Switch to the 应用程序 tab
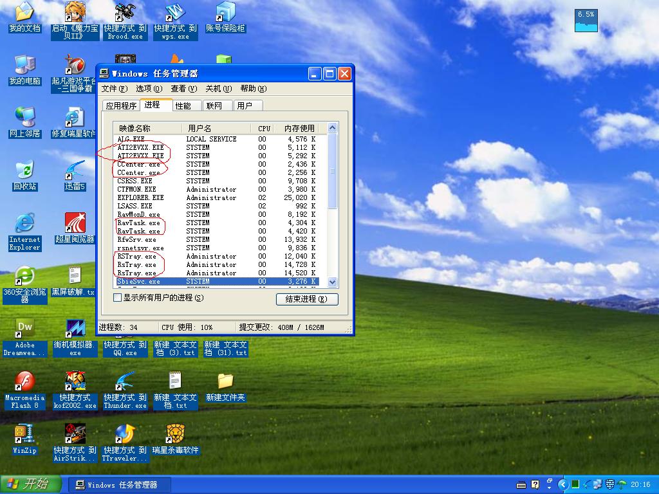 coord(121,105)
